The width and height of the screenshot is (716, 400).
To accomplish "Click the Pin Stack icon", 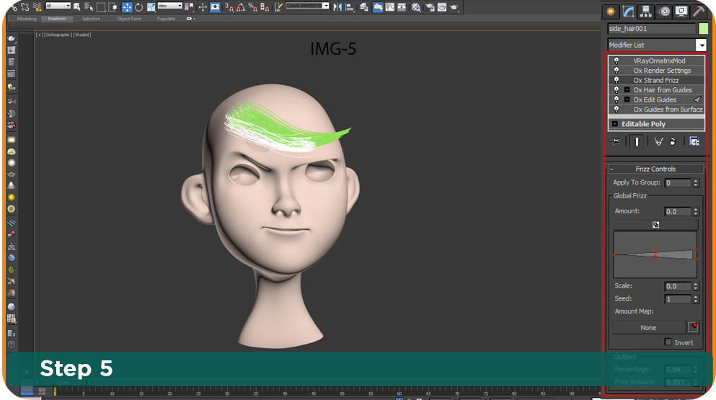I will coord(616,142).
